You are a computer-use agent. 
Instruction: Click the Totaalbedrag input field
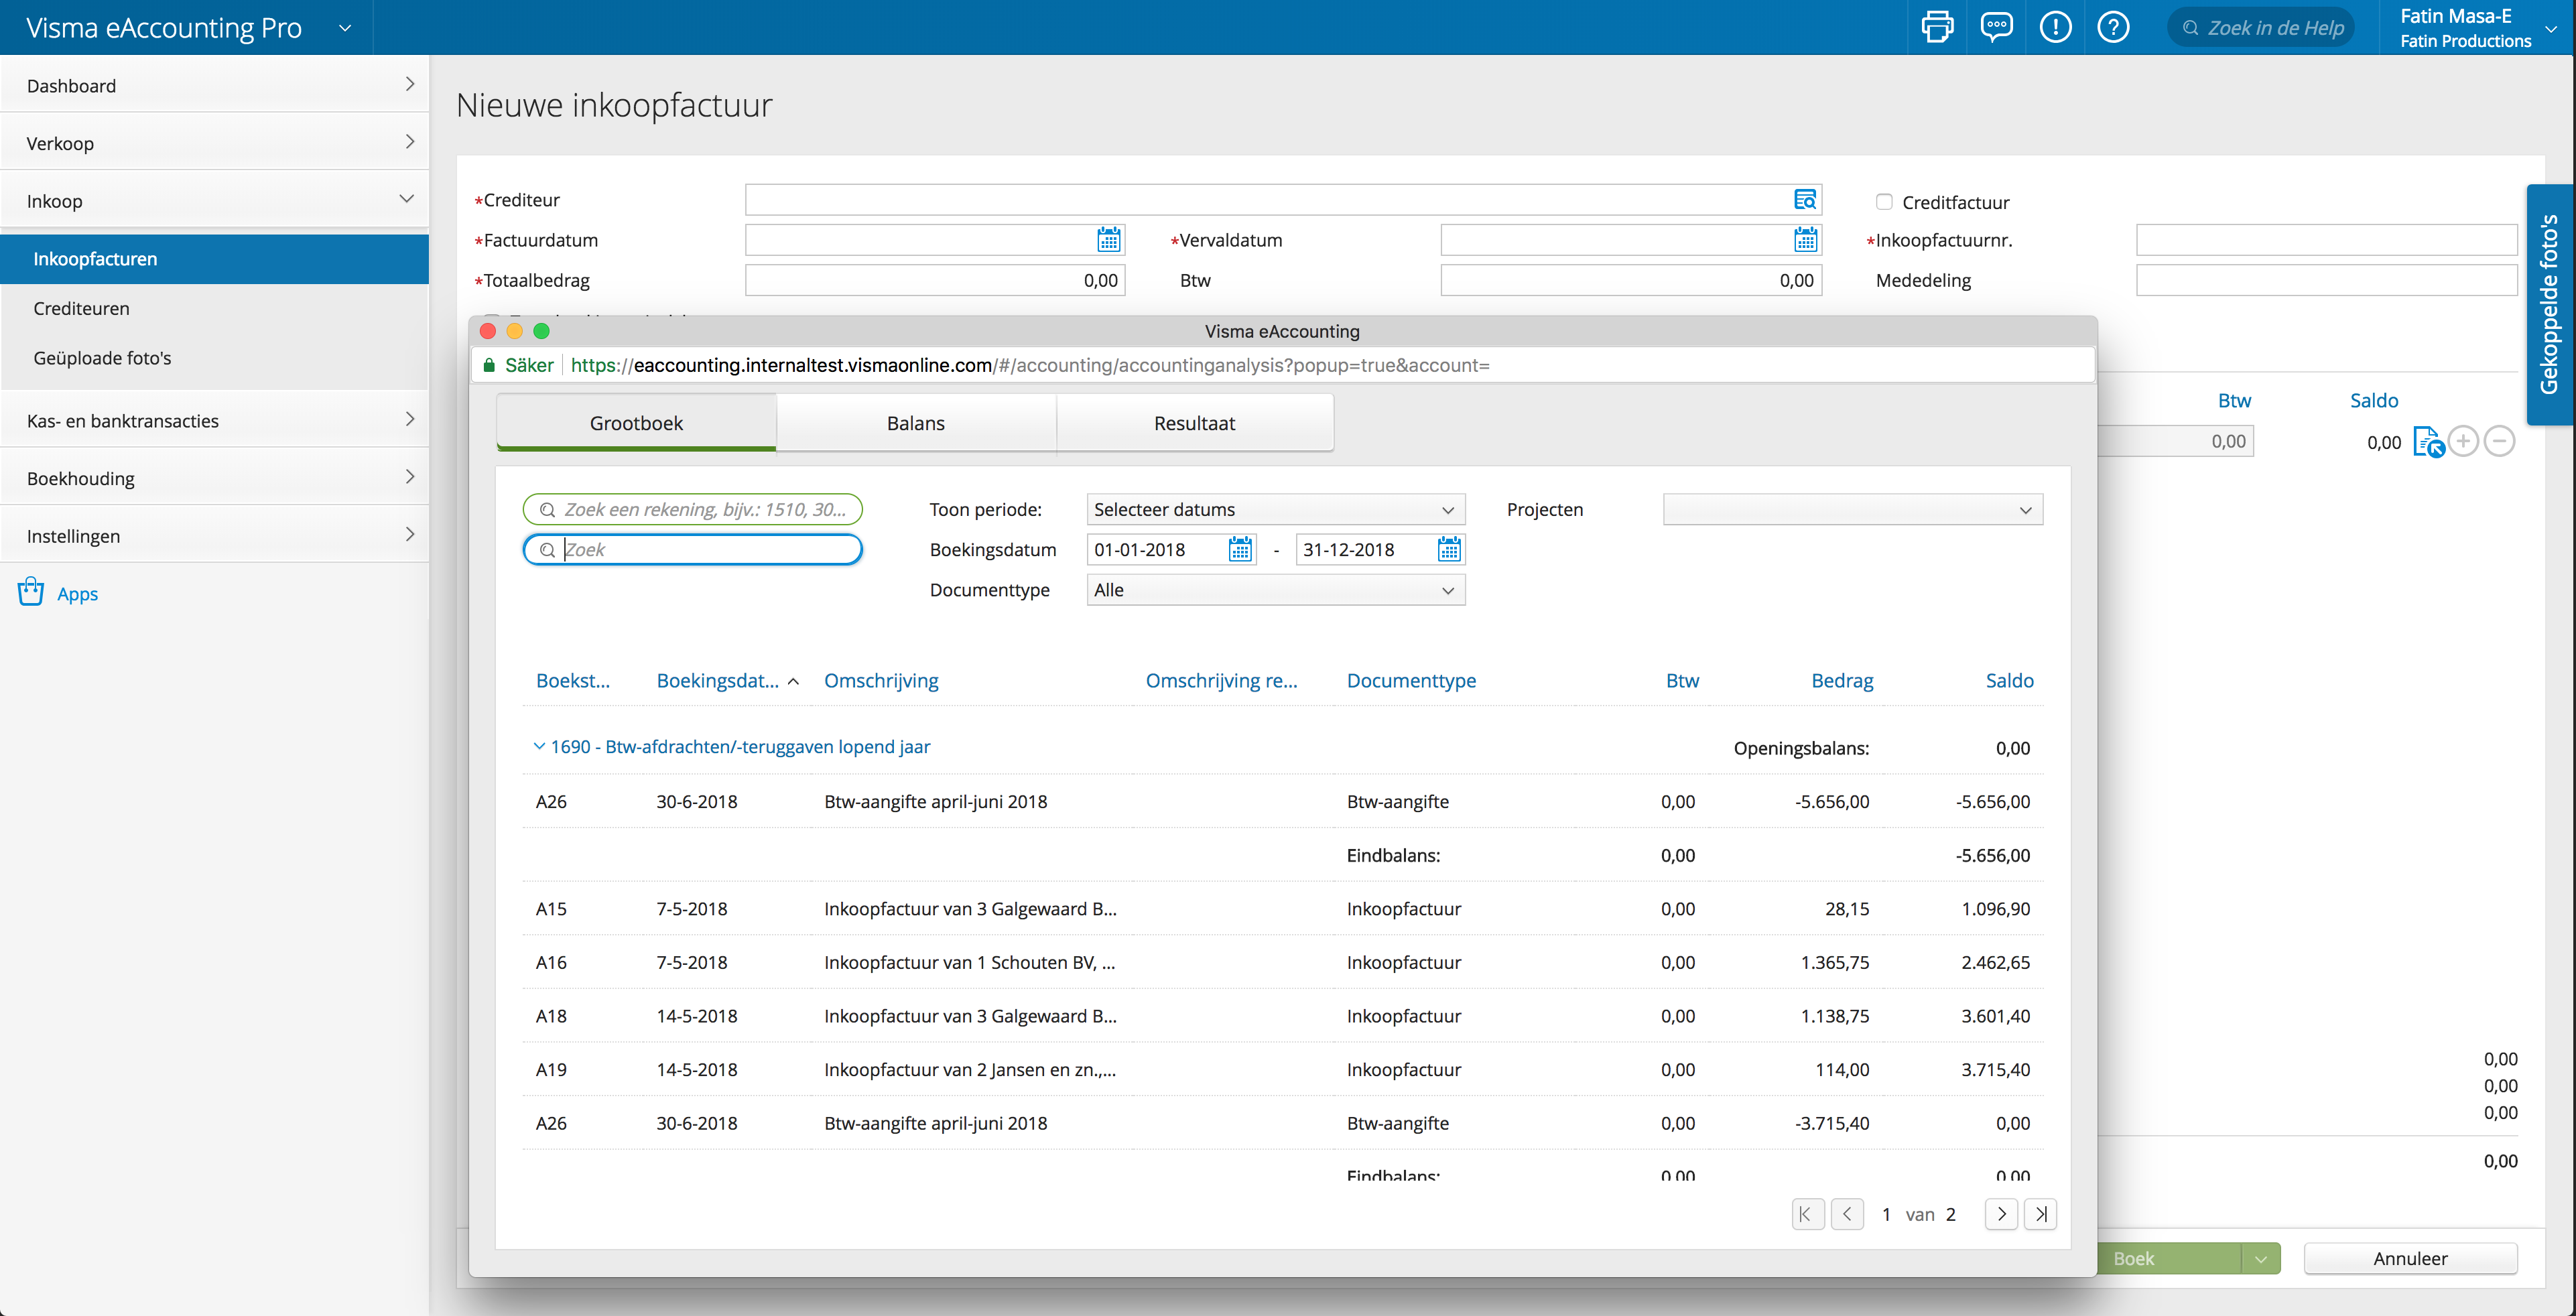pyautogui.click(x=935, y=280)
